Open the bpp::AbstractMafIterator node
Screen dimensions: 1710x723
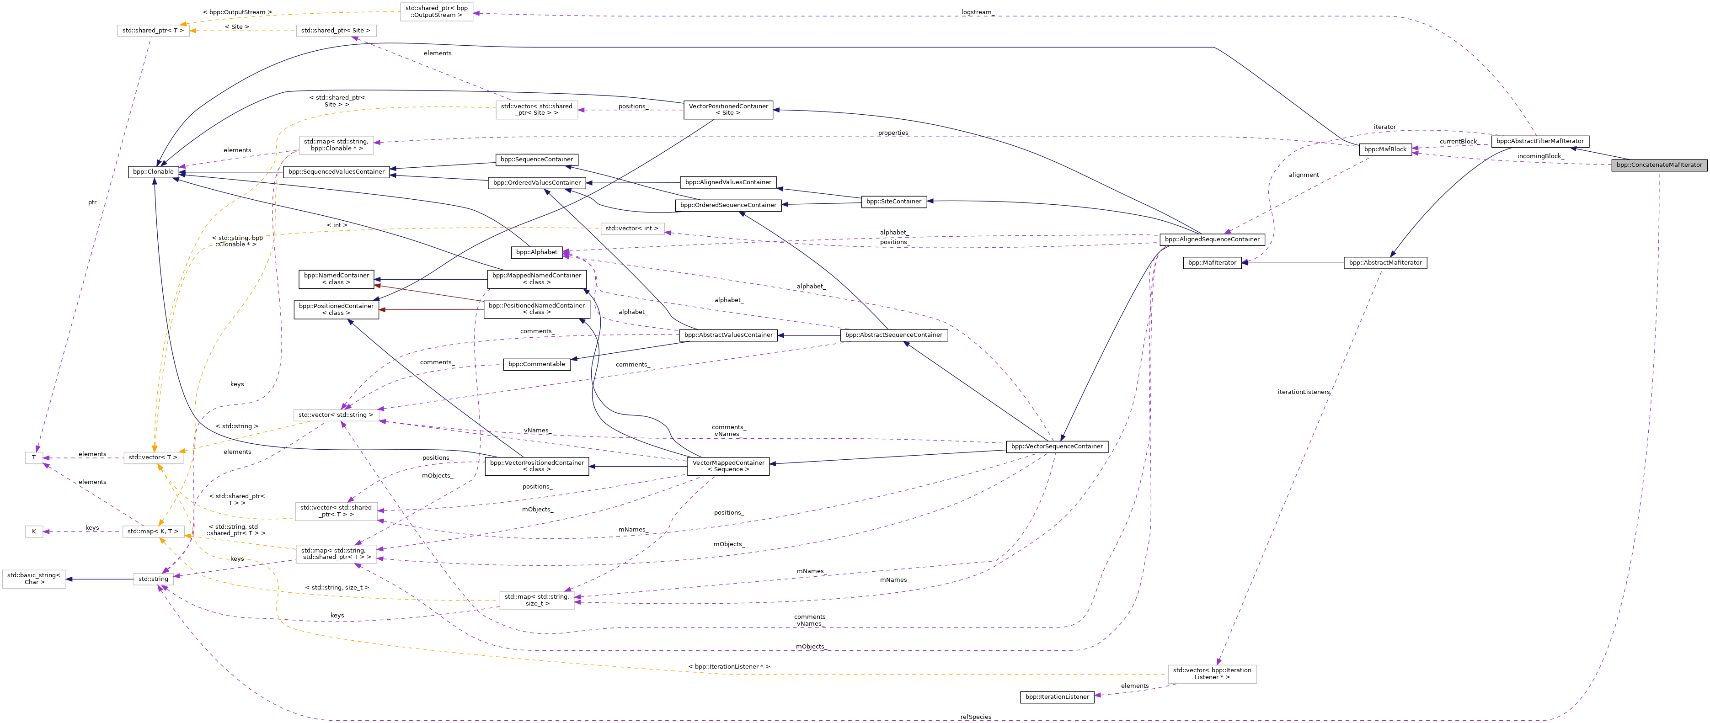[x=1385, y=263]
